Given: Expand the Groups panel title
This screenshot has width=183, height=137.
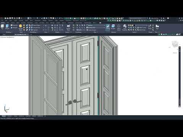Looking at the screenshot, I should [x=151, y=32].
